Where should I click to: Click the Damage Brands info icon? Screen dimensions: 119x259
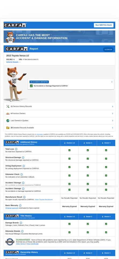(21, 223)
